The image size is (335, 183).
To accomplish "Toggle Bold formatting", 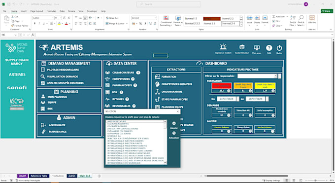I will [x=34, y=24].
